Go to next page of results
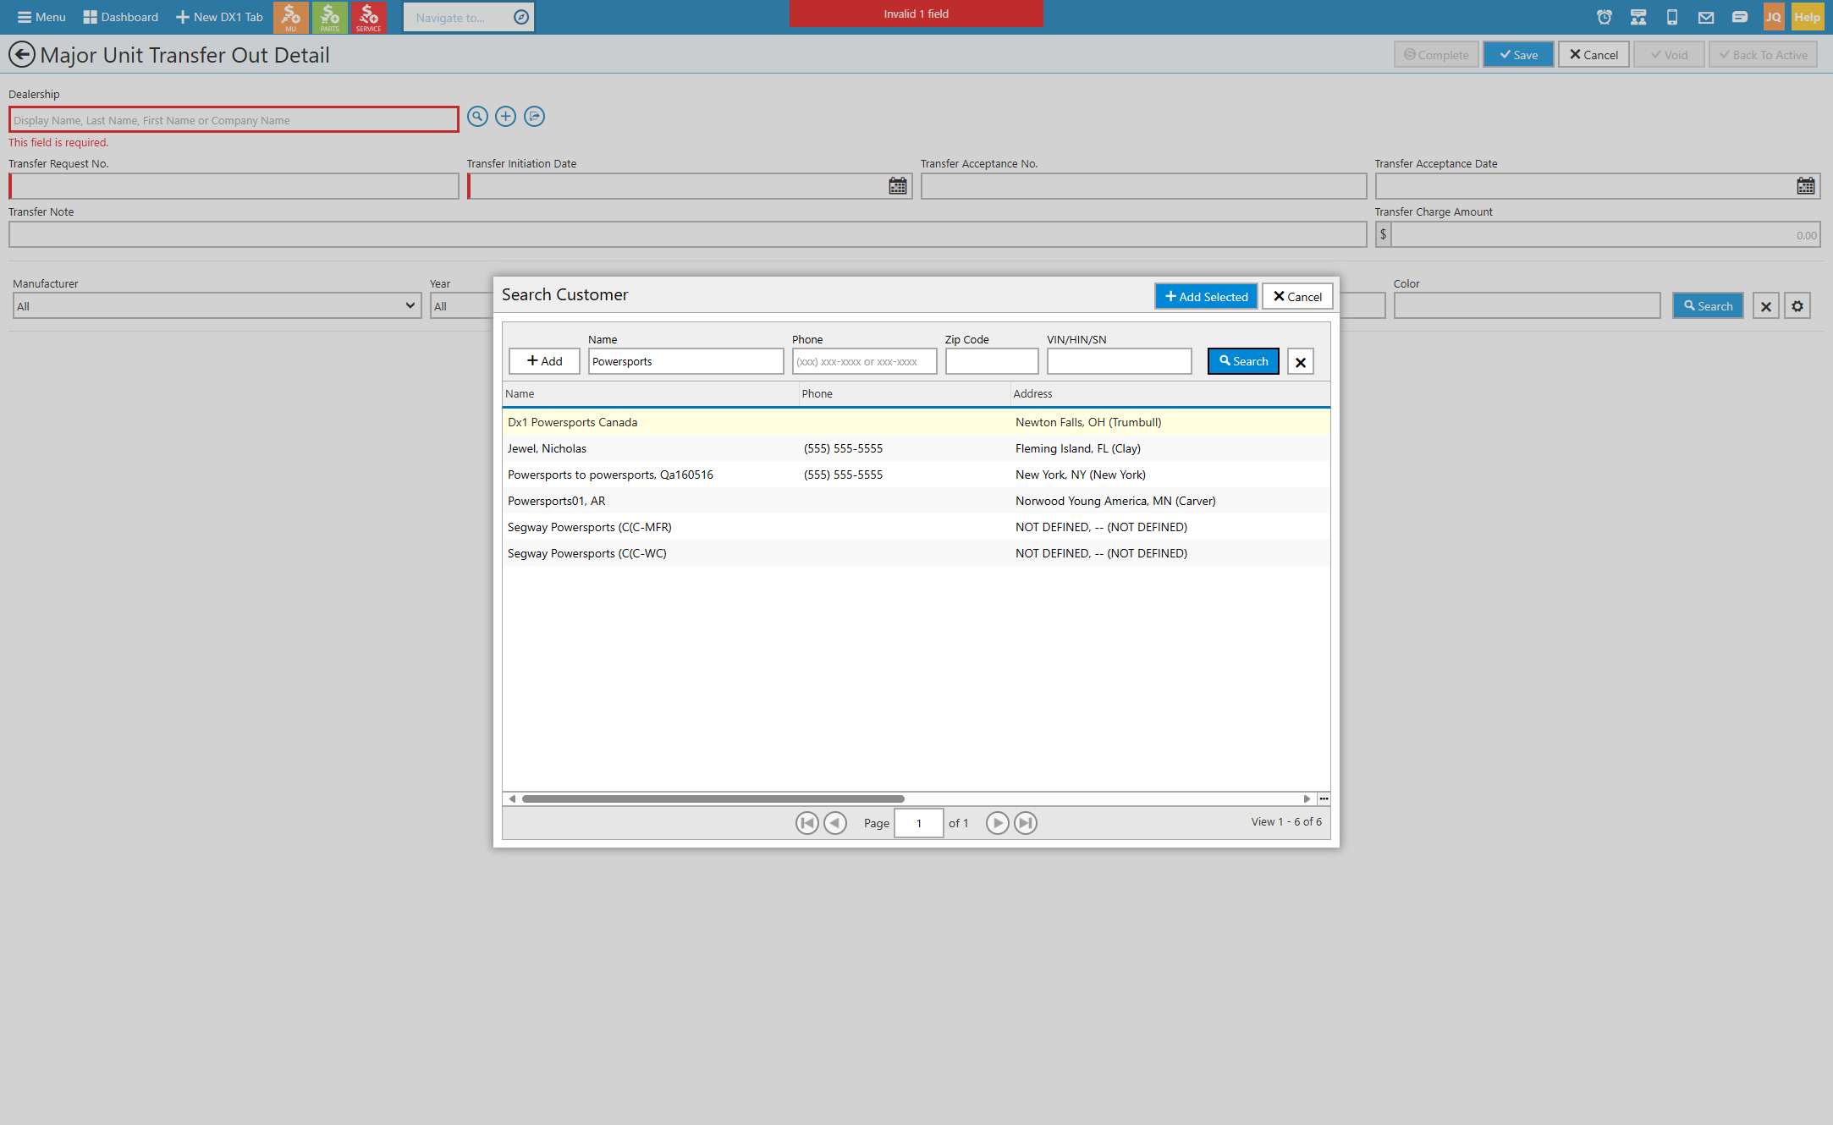Image resolution: width=1833 pixels, height=1125 pixels. pos(997,823)
